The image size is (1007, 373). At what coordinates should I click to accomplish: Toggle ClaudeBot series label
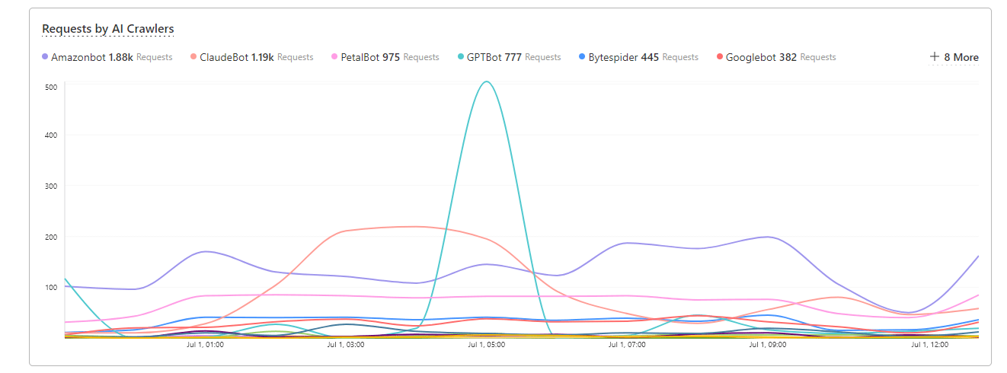224,57
